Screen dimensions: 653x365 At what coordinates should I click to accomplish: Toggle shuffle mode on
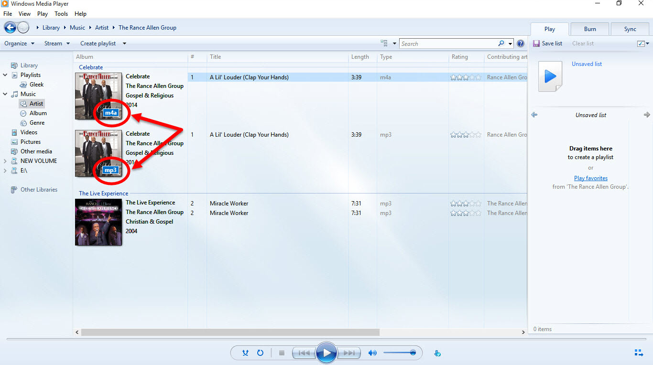pos(245,353)
